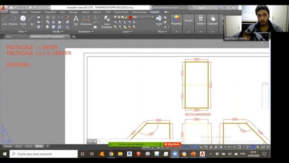Viewport: 289px width, 163px height.
Task: Click the Windows search box
Action: point(44,154)
